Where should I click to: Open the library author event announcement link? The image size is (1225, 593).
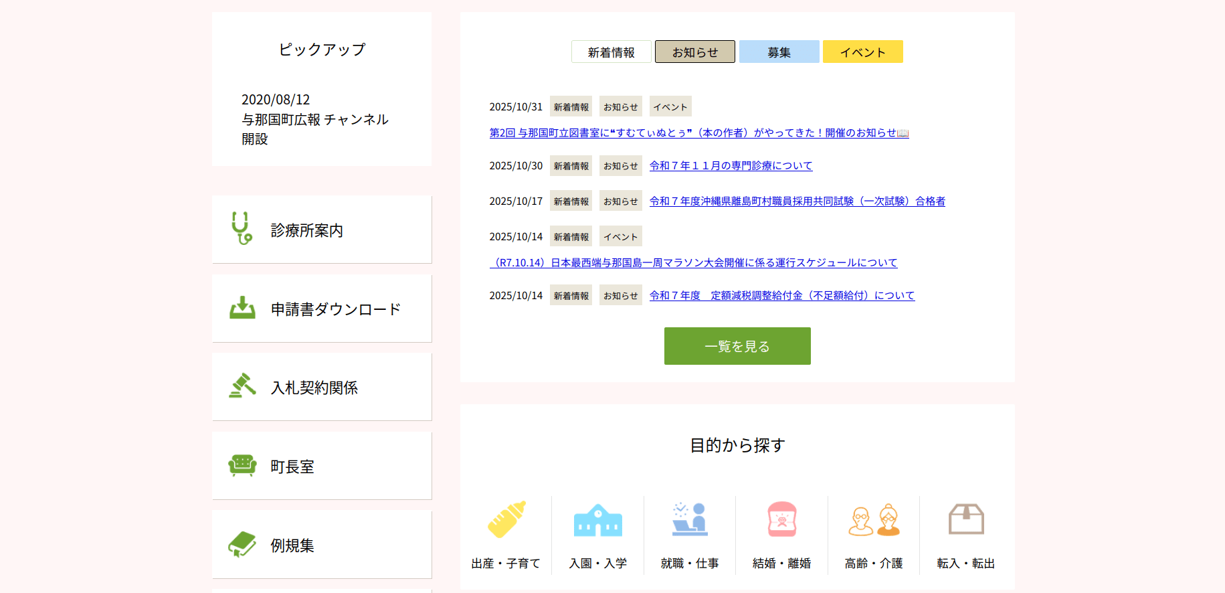click(x=698, y=133)
